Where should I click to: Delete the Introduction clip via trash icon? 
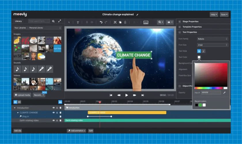pyautogui.click(x=60, y=108)
